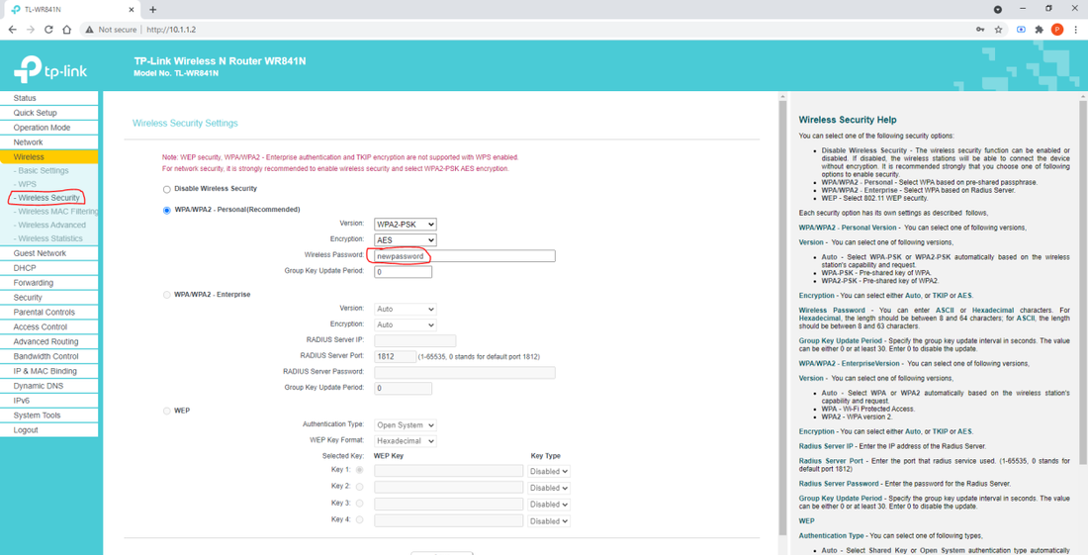Click the Wireless Password field
Image resolution: width=1088 pixels, height=555 pixels.
point(465,256)
